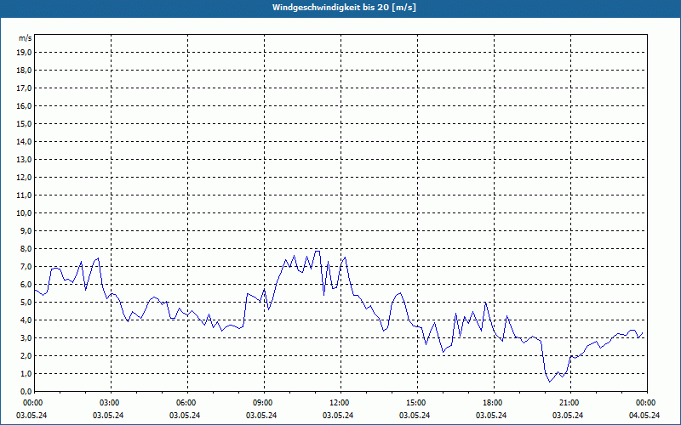Click the chart title "Windgeschwindigkeit bis 20 [m/s]"
The width and height of the screenshot is (681, 425).
tap(344, 8)
